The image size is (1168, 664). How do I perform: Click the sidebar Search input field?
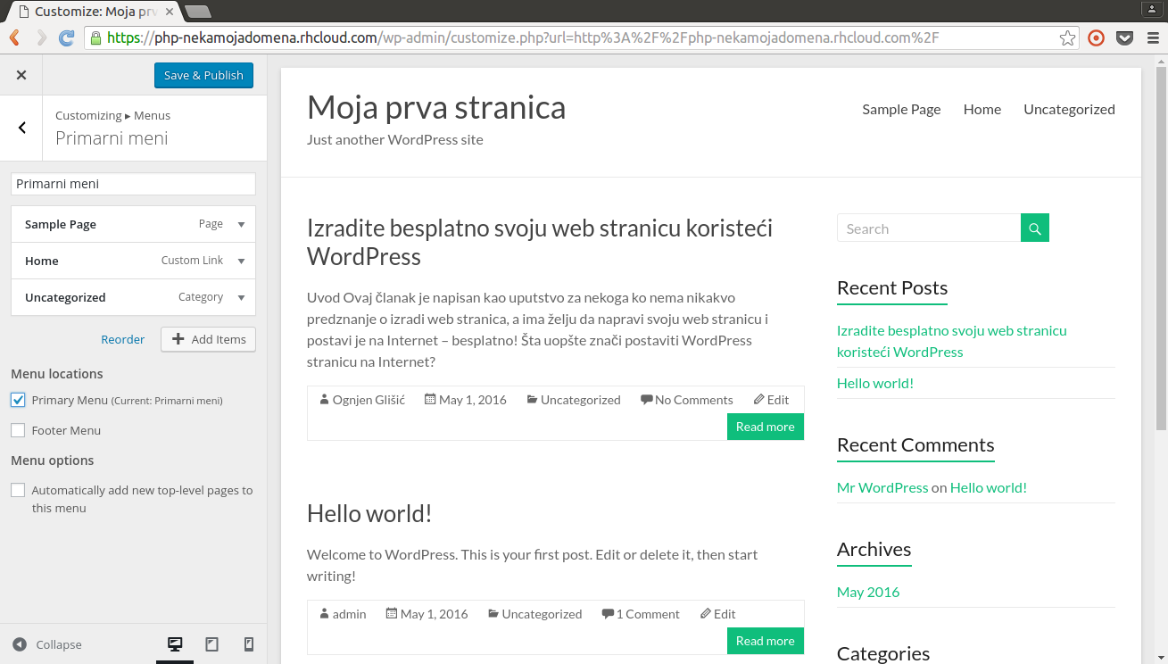(929, 228)
